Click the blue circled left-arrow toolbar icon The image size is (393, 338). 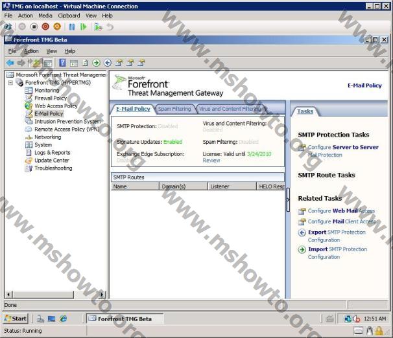(x=108, y=63)
